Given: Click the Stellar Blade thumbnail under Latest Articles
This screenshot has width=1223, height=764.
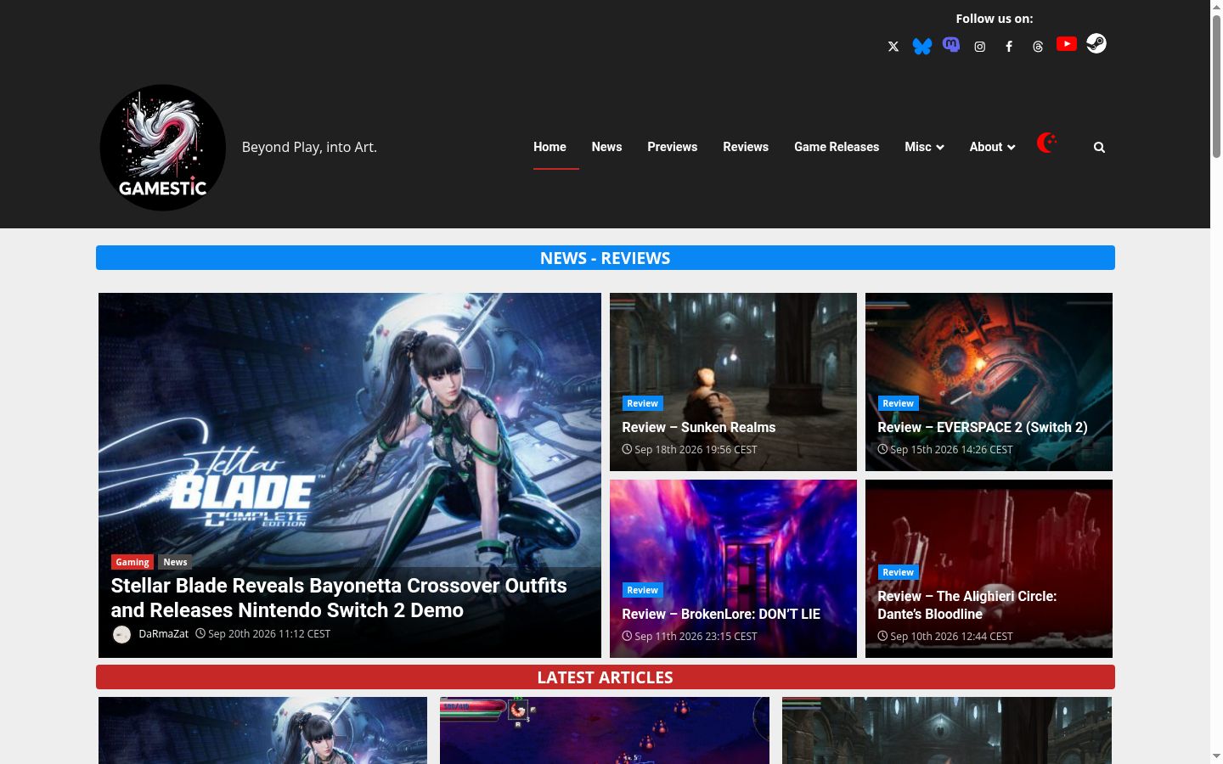Looking at the screenshot, I should (x=263, y=730).
